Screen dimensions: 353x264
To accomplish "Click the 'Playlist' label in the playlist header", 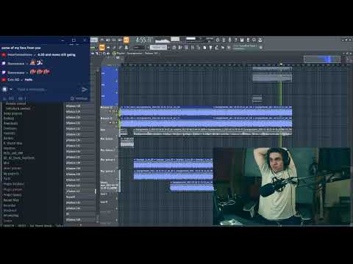I will [x=121, y=54].
